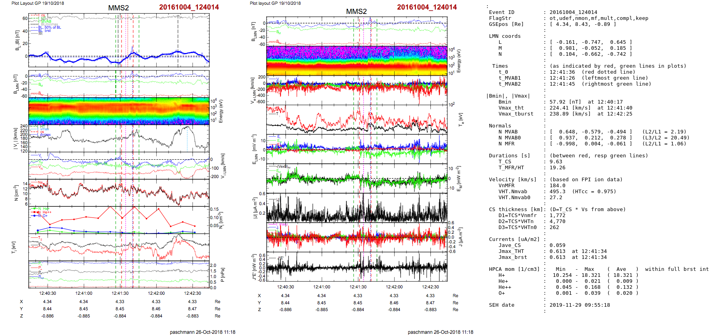Click the J*E' [nW m-3] axis label
The height and width of the screenshot is (335, 719).
point(253,266)
